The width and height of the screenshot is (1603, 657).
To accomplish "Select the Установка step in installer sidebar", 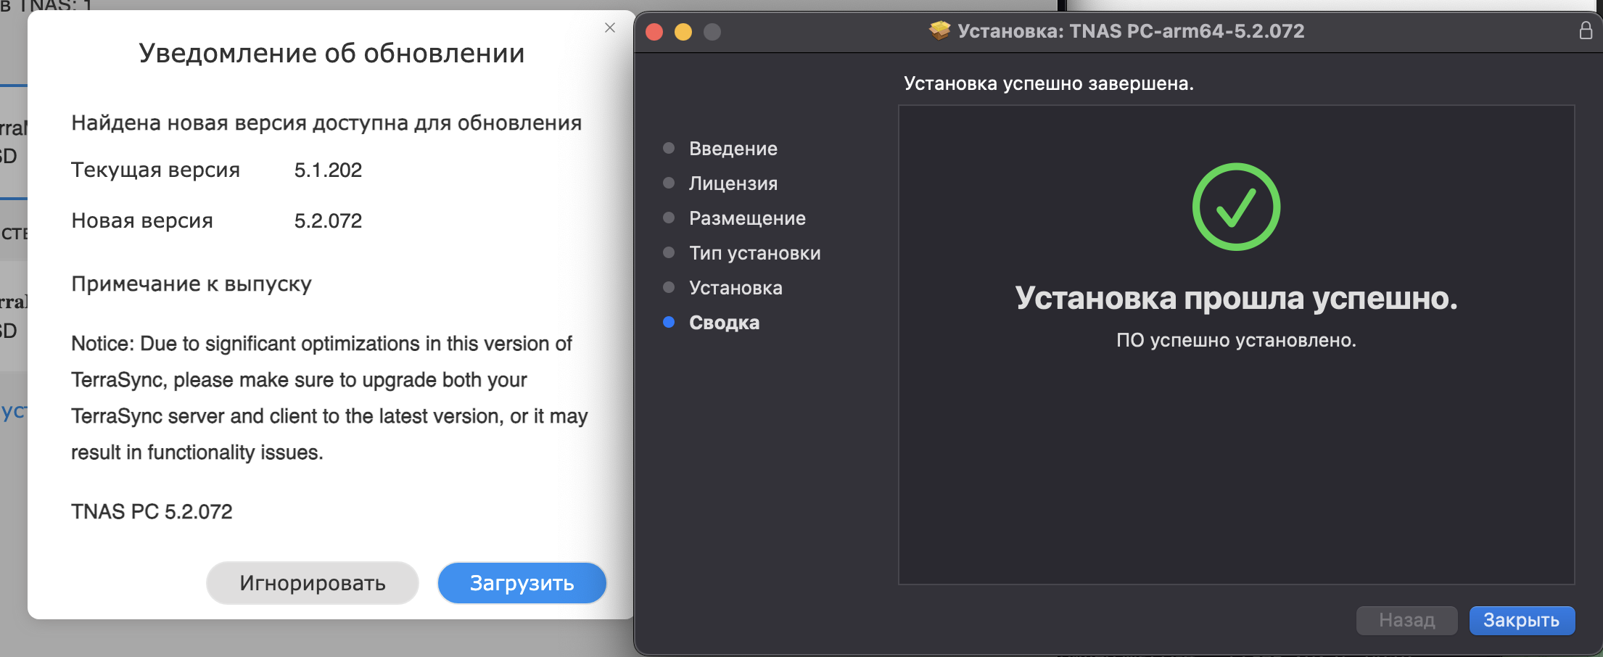I will [735, 288].
